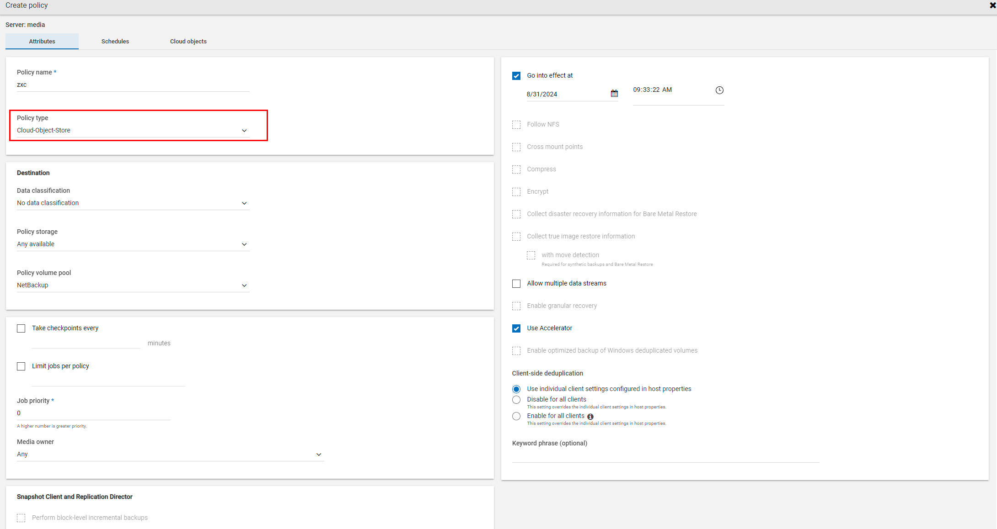Viewport: 997px width, 529px height.
Task: Expand the Policy storage dropdown
Action: click(133, 244)
